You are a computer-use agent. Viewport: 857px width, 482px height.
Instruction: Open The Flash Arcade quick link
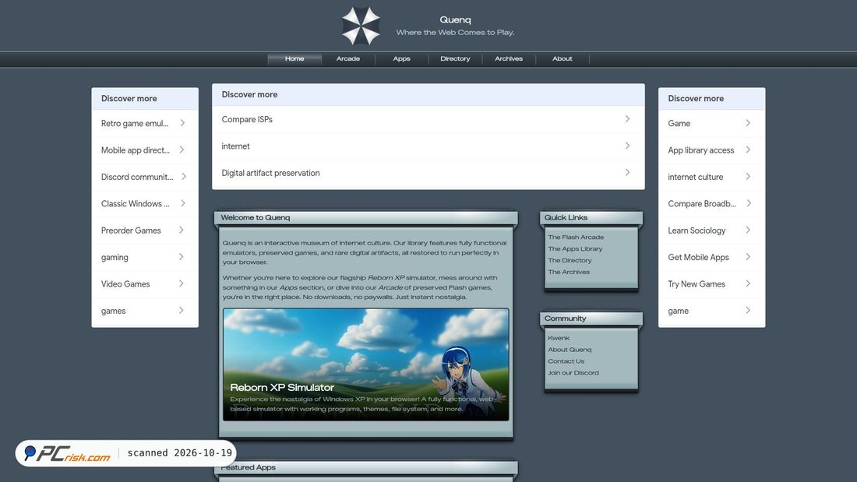coord(576,237)
